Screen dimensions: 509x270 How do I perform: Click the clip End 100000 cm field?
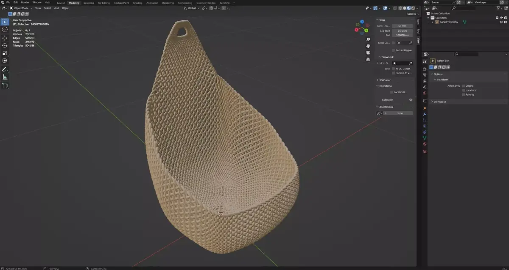[x=402, y=35]
